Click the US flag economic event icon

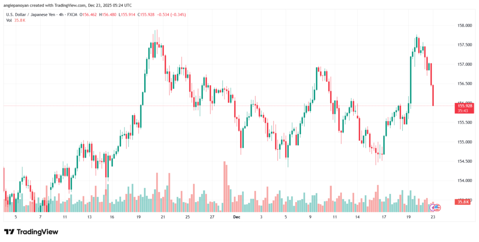click(x=438, y=207)
